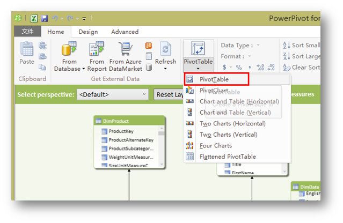Expand PivotTable button dropdown arrow
The width and height of the screenshot is (343, 223).
tap(198, 69)
